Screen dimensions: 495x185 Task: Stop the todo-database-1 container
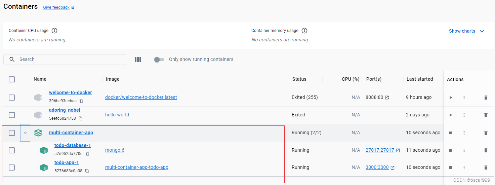coord(451,150)
